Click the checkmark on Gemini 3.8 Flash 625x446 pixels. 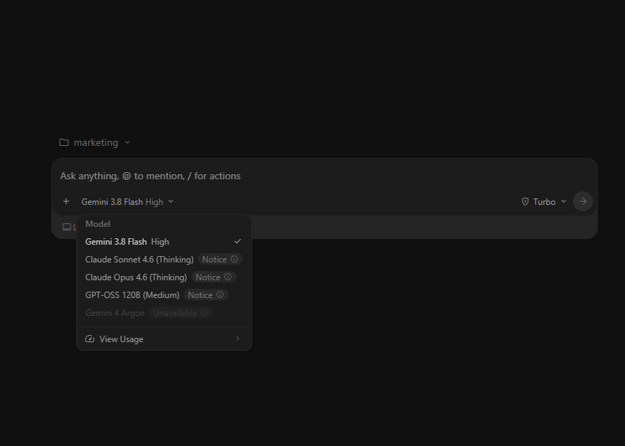pyautogui.click(x=238, y=241)
